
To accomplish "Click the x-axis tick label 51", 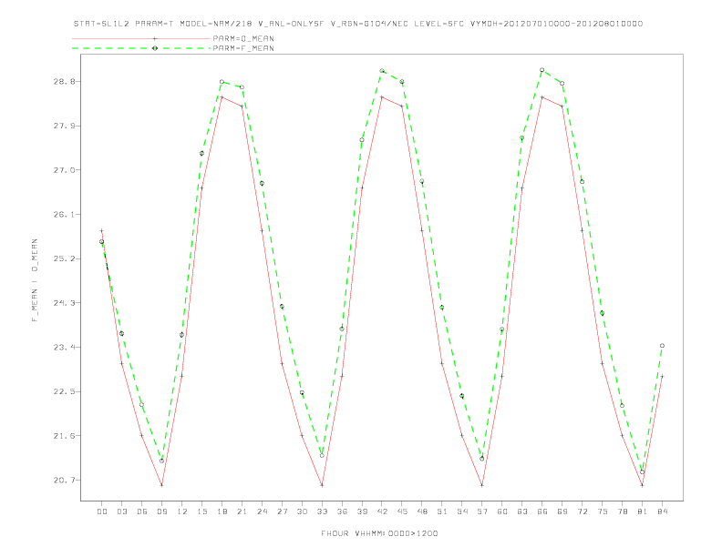I will coord(442,511).
